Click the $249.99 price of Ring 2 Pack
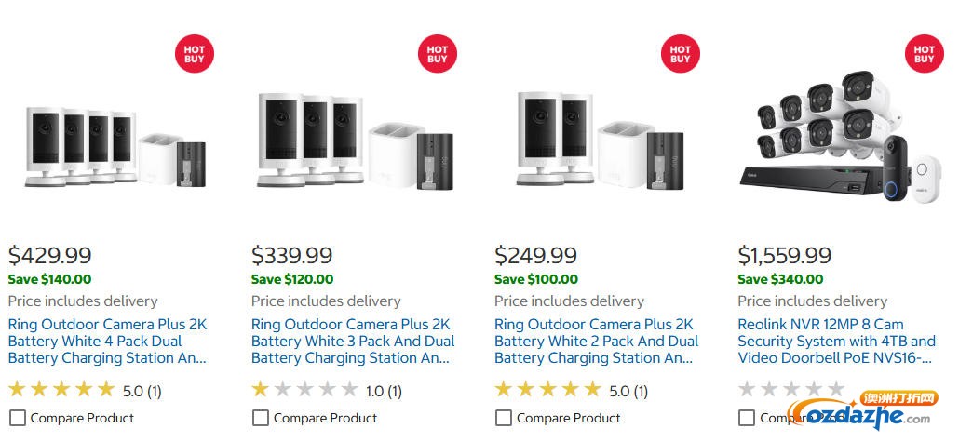Viewport: 959px width, 442px height. coord(535,256)
